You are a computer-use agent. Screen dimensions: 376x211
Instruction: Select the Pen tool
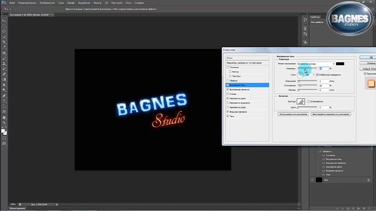click(x=4, y=96)
